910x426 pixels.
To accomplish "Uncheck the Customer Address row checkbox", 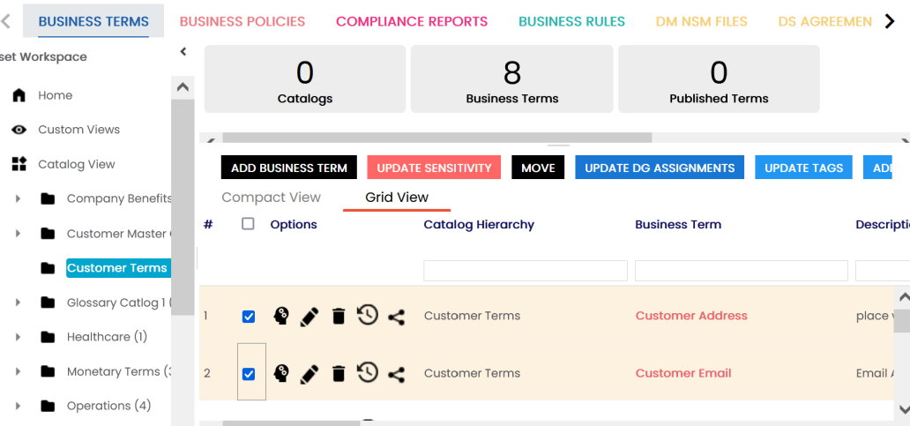I will click(249, 317).
